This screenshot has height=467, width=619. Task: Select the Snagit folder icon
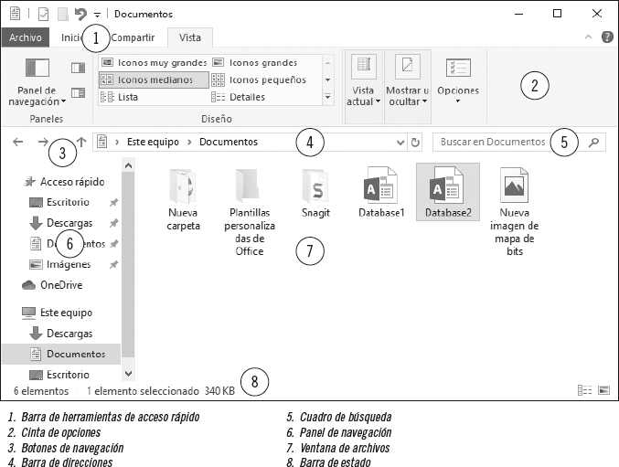click(315, 187)
